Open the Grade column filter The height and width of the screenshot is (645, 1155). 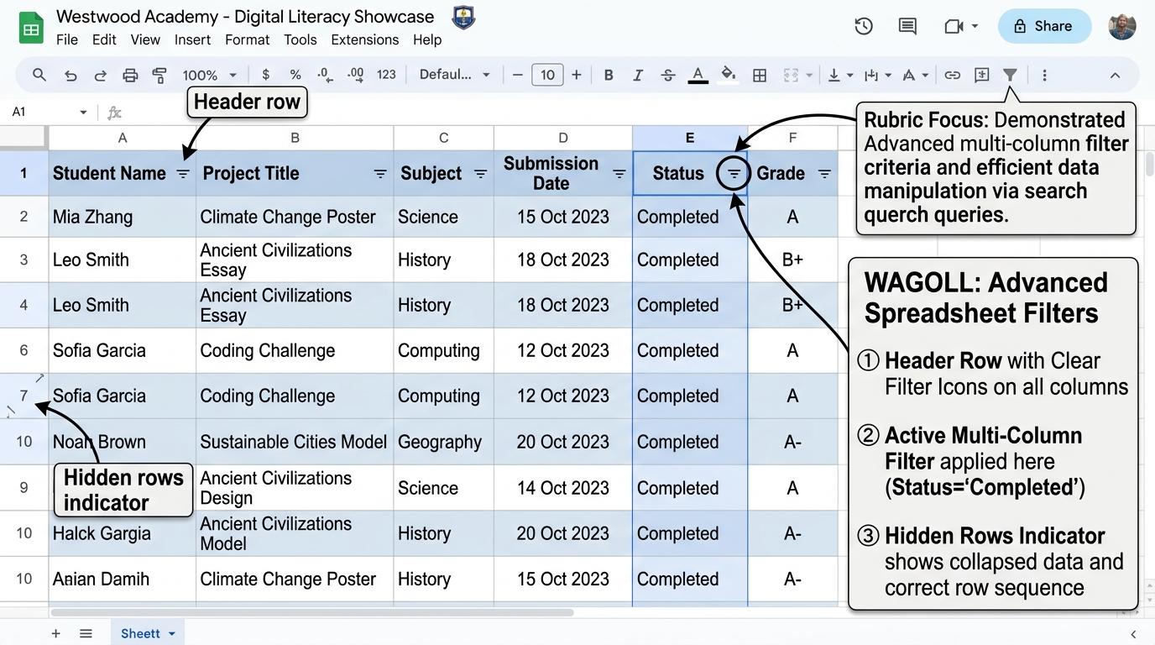[824, 174]
